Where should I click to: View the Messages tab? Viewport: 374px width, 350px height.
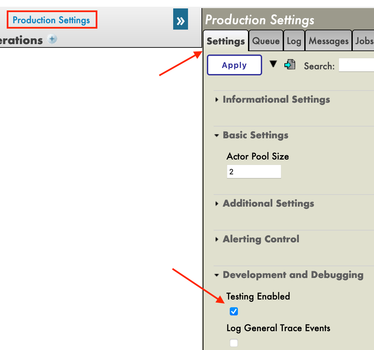328,41
